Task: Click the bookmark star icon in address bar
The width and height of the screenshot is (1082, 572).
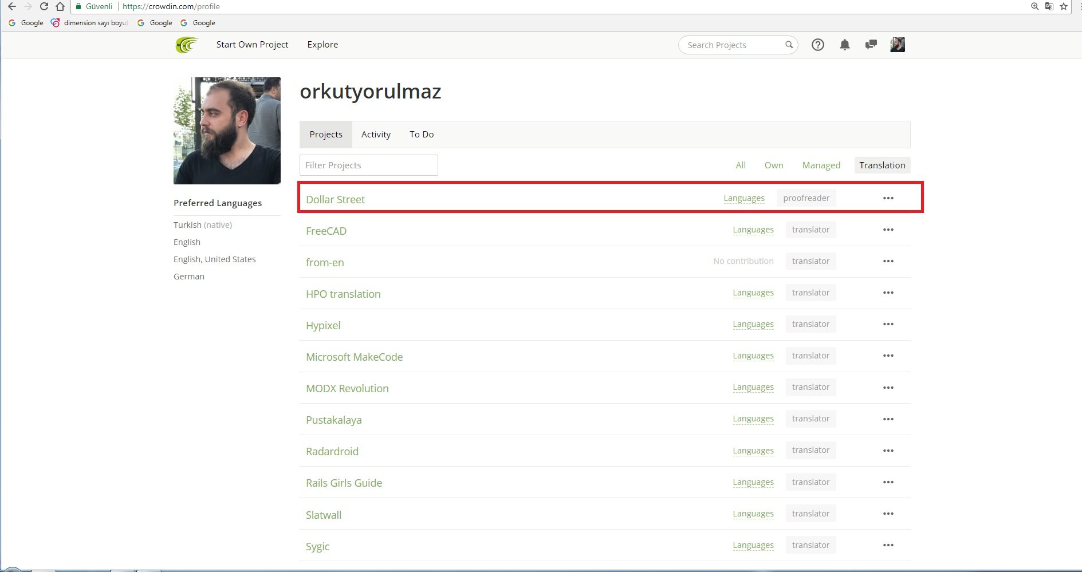Action: coord(1064,7)
